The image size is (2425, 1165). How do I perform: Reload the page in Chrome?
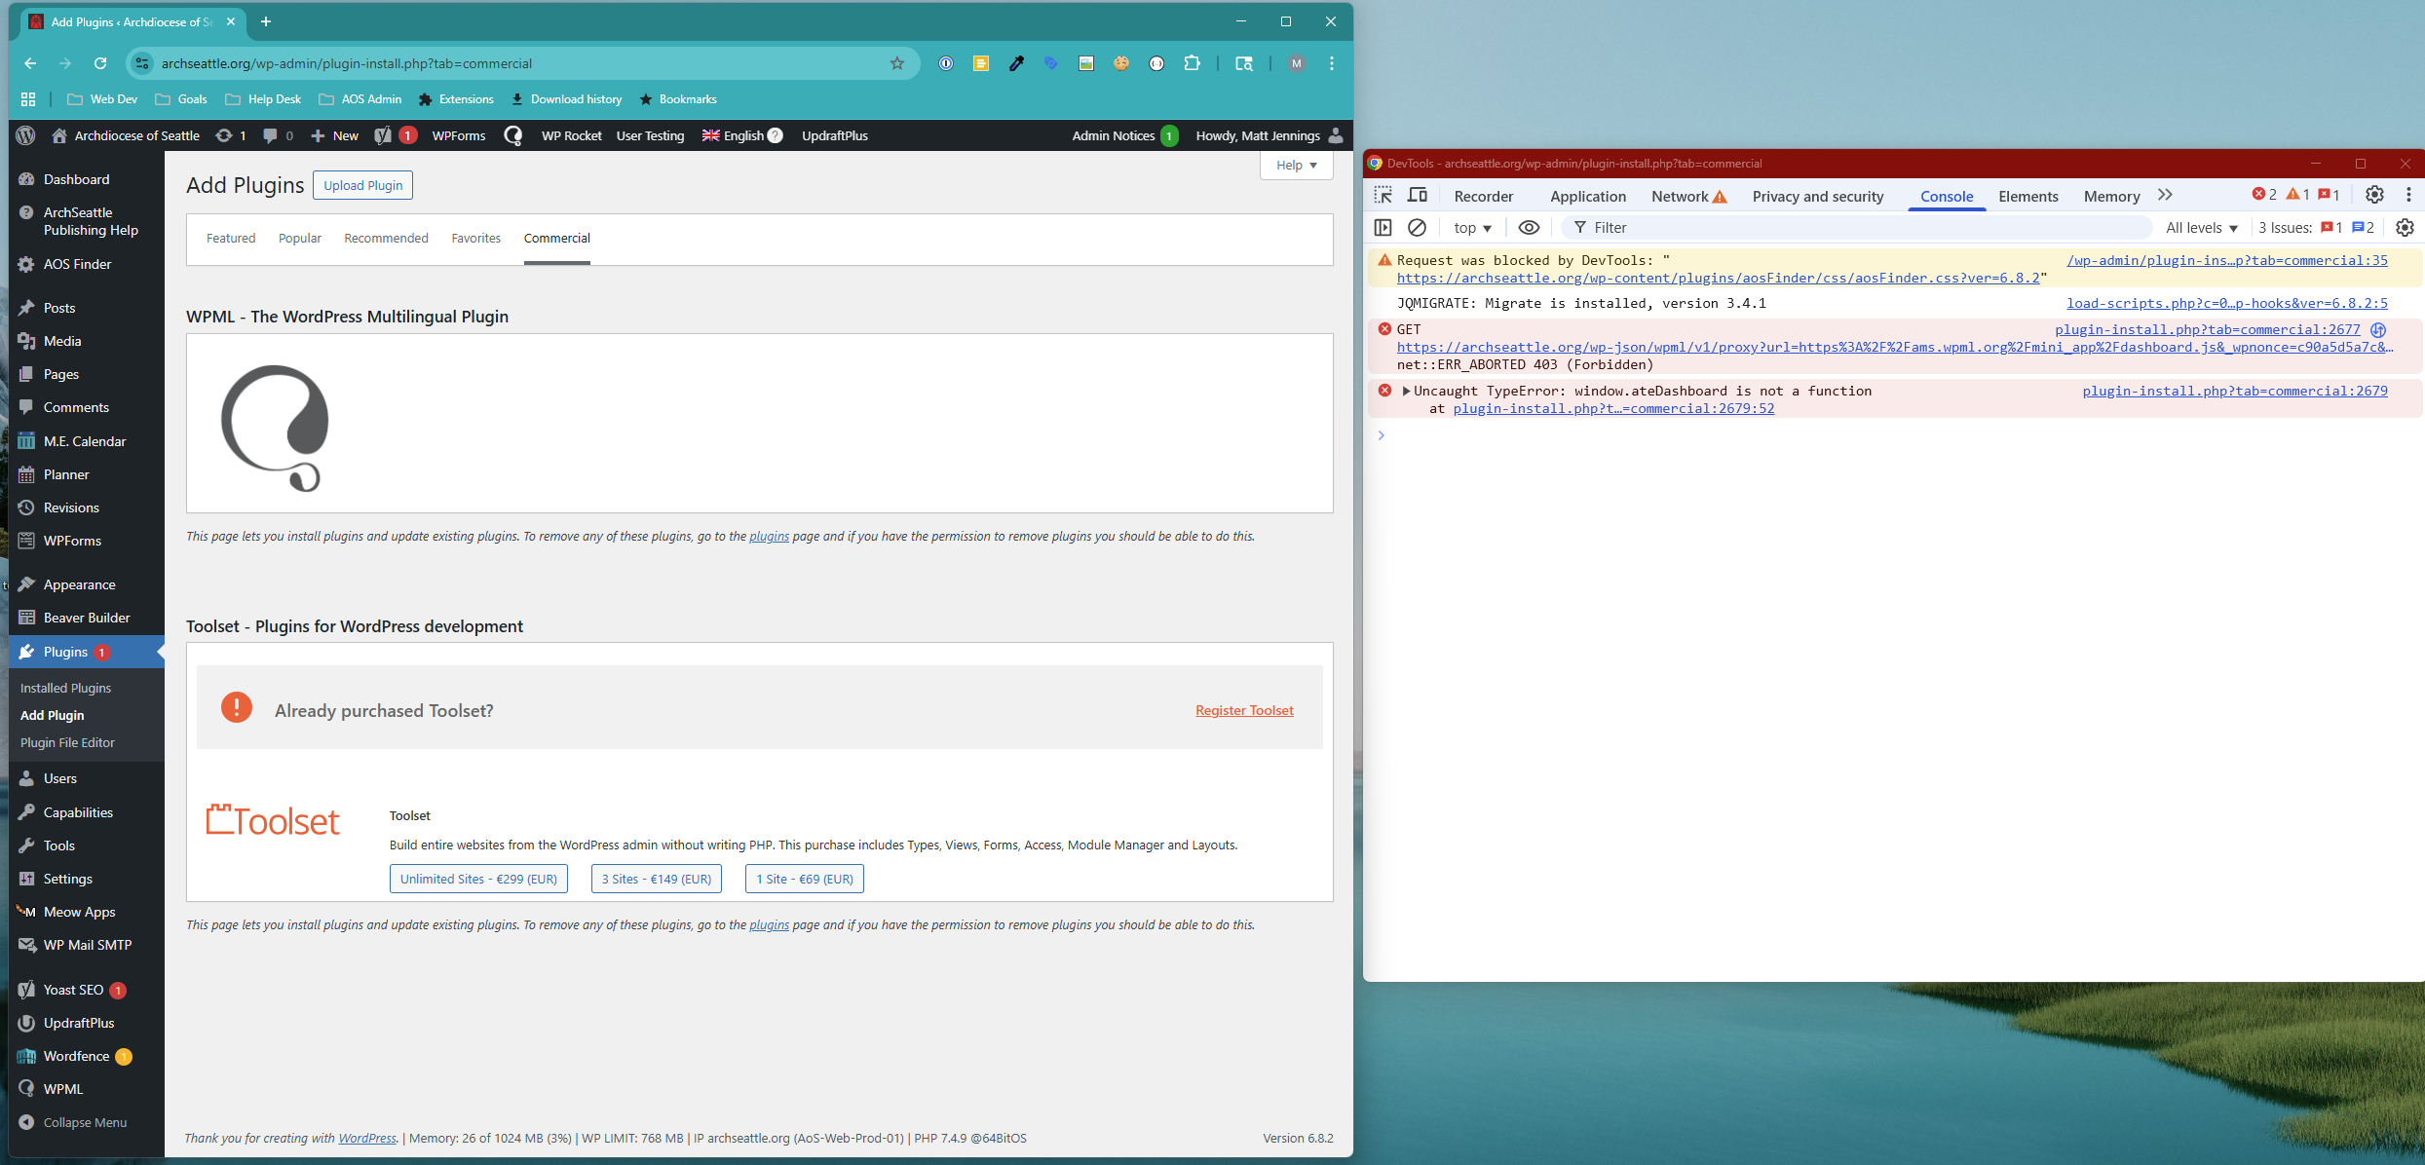[x=100, y=63]
